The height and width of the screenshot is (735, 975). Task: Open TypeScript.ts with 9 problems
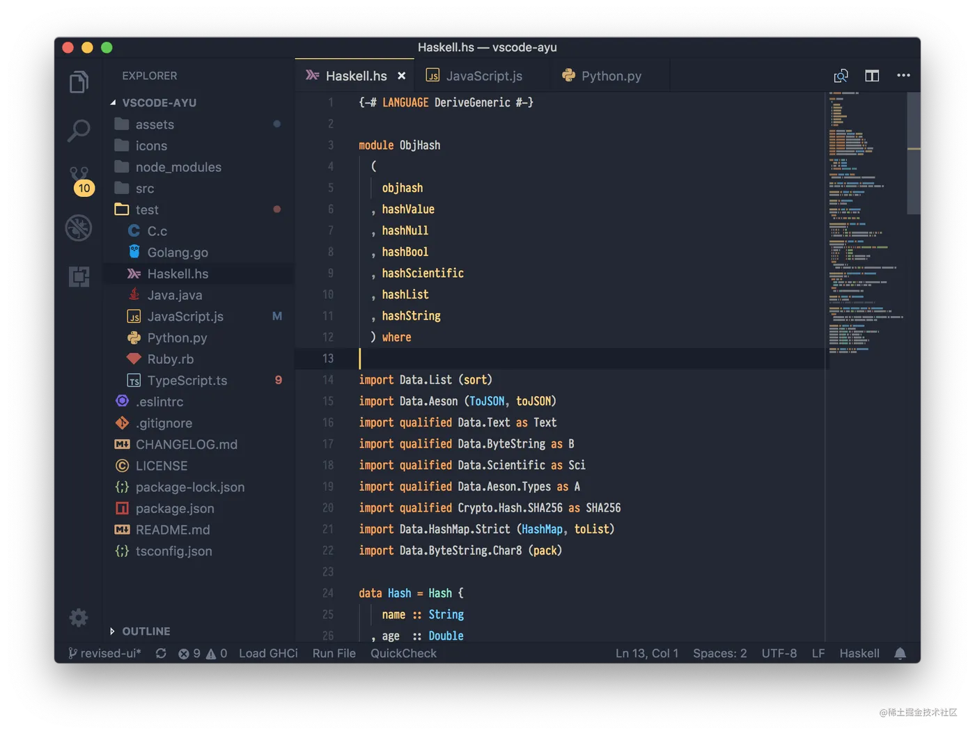(x=198, y=381)
